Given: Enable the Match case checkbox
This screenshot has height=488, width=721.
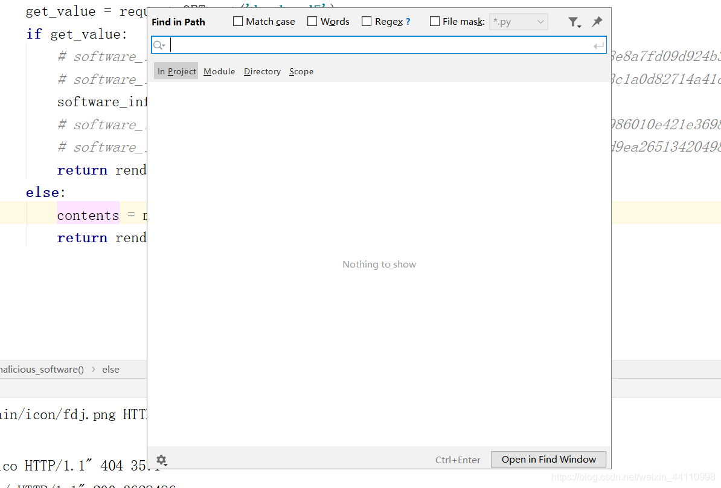Looking at the screenshot, I should point(237,21).
